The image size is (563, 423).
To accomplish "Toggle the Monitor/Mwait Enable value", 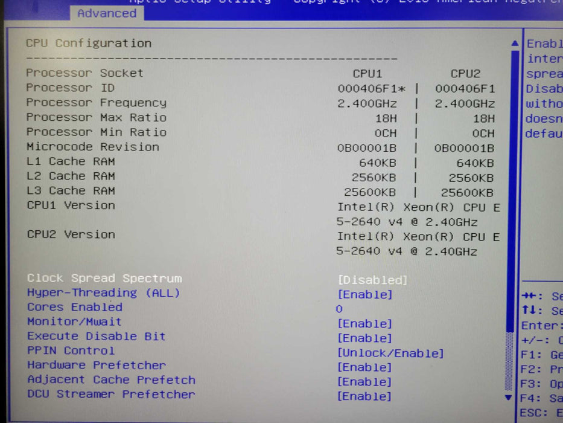I will 364,324.
